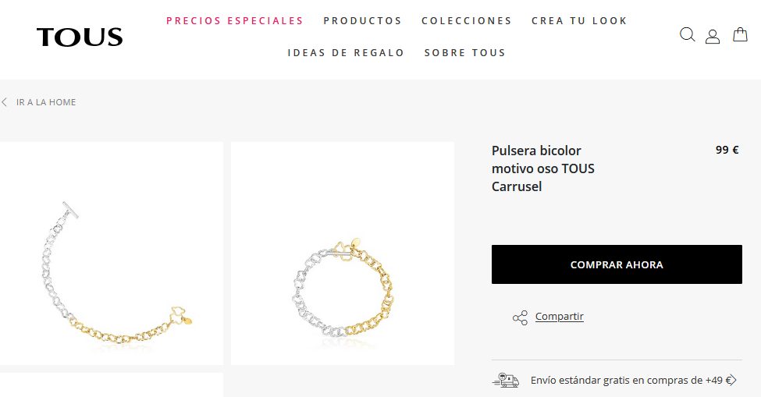Click the share network icon
Viewport: 761px width, 397px height.
pyautogui.click(x=520, y=318)
